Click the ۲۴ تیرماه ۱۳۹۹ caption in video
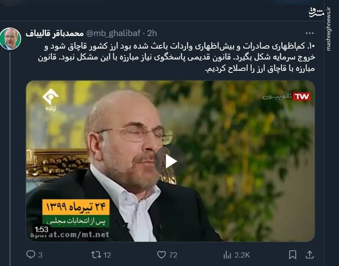 click(x=76, y=207)
